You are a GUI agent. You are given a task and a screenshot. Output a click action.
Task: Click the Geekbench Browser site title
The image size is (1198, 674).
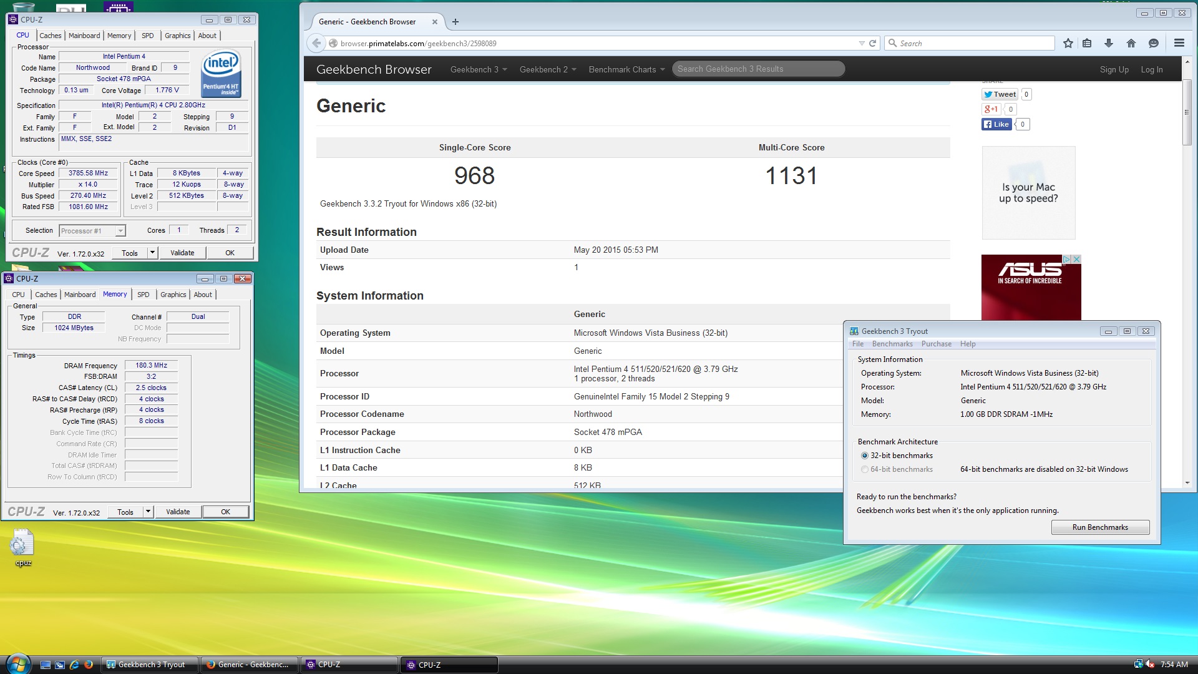[374, 69]
